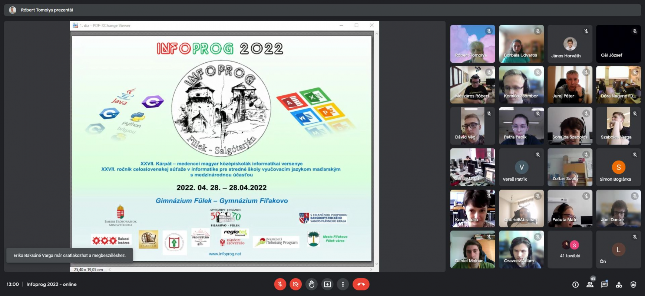
Task: Click muted mic icon on Gál József tile
Action: [635, 32]
